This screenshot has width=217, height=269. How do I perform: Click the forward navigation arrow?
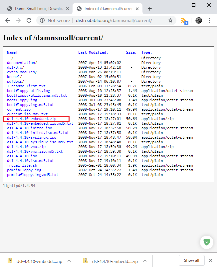[18, 20]
